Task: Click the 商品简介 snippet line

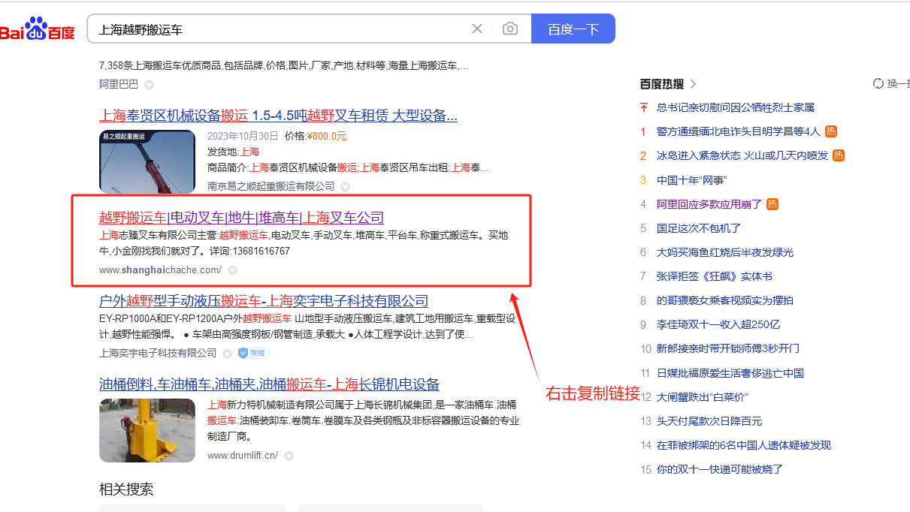Action: point(348,167)
